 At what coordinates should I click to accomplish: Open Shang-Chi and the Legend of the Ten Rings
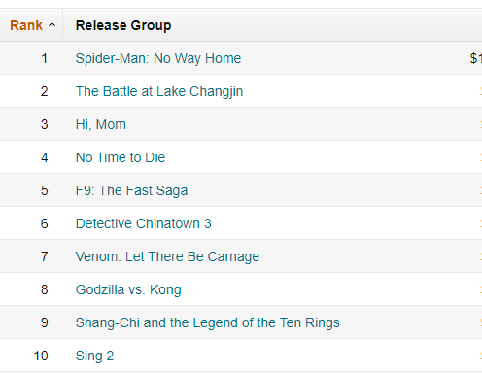(208, 322)
